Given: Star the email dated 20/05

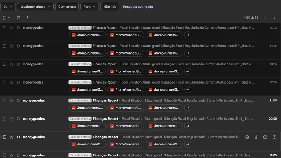Looking at the screenshot, I should [x=12, y=119].
